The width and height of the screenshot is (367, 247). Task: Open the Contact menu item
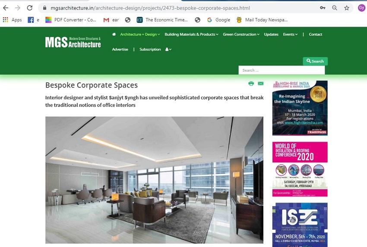coord(315,34)
